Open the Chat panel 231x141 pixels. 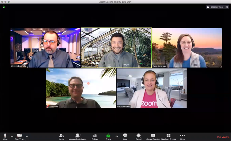125,137
